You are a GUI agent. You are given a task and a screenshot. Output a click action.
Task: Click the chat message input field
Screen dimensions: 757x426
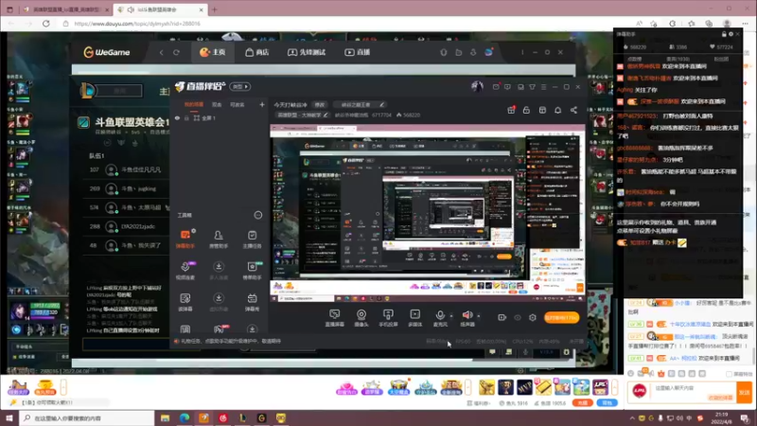tap(693, 392)
